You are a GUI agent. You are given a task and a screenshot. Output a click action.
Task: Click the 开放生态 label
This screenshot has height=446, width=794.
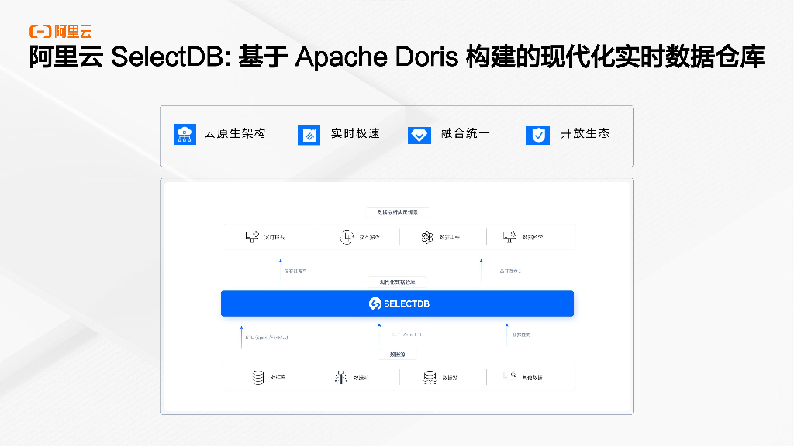tap(585, 133)
